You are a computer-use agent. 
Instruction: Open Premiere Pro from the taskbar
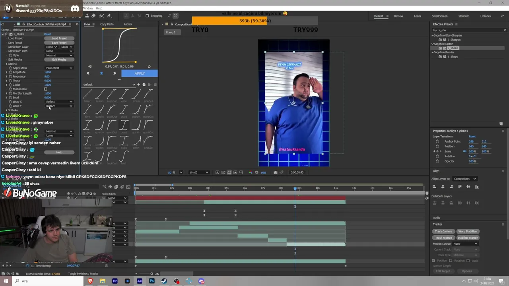pos(115,281)
